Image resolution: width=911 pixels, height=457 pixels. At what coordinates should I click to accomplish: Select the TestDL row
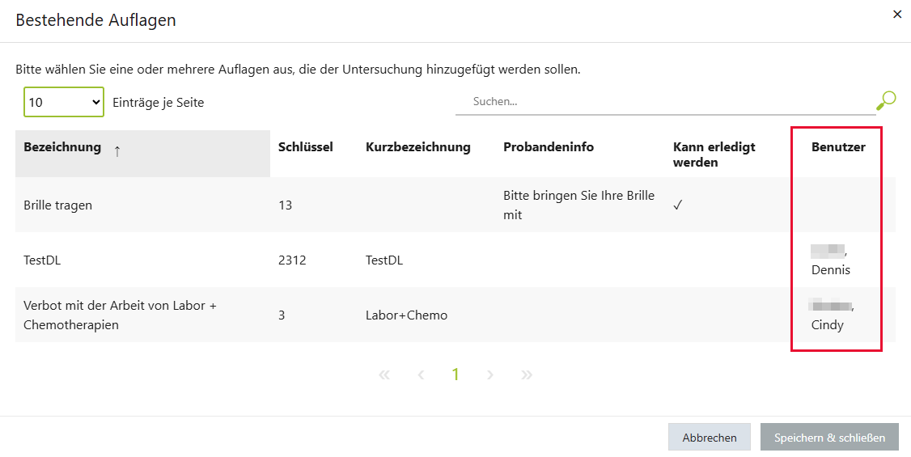coord(455,260)
